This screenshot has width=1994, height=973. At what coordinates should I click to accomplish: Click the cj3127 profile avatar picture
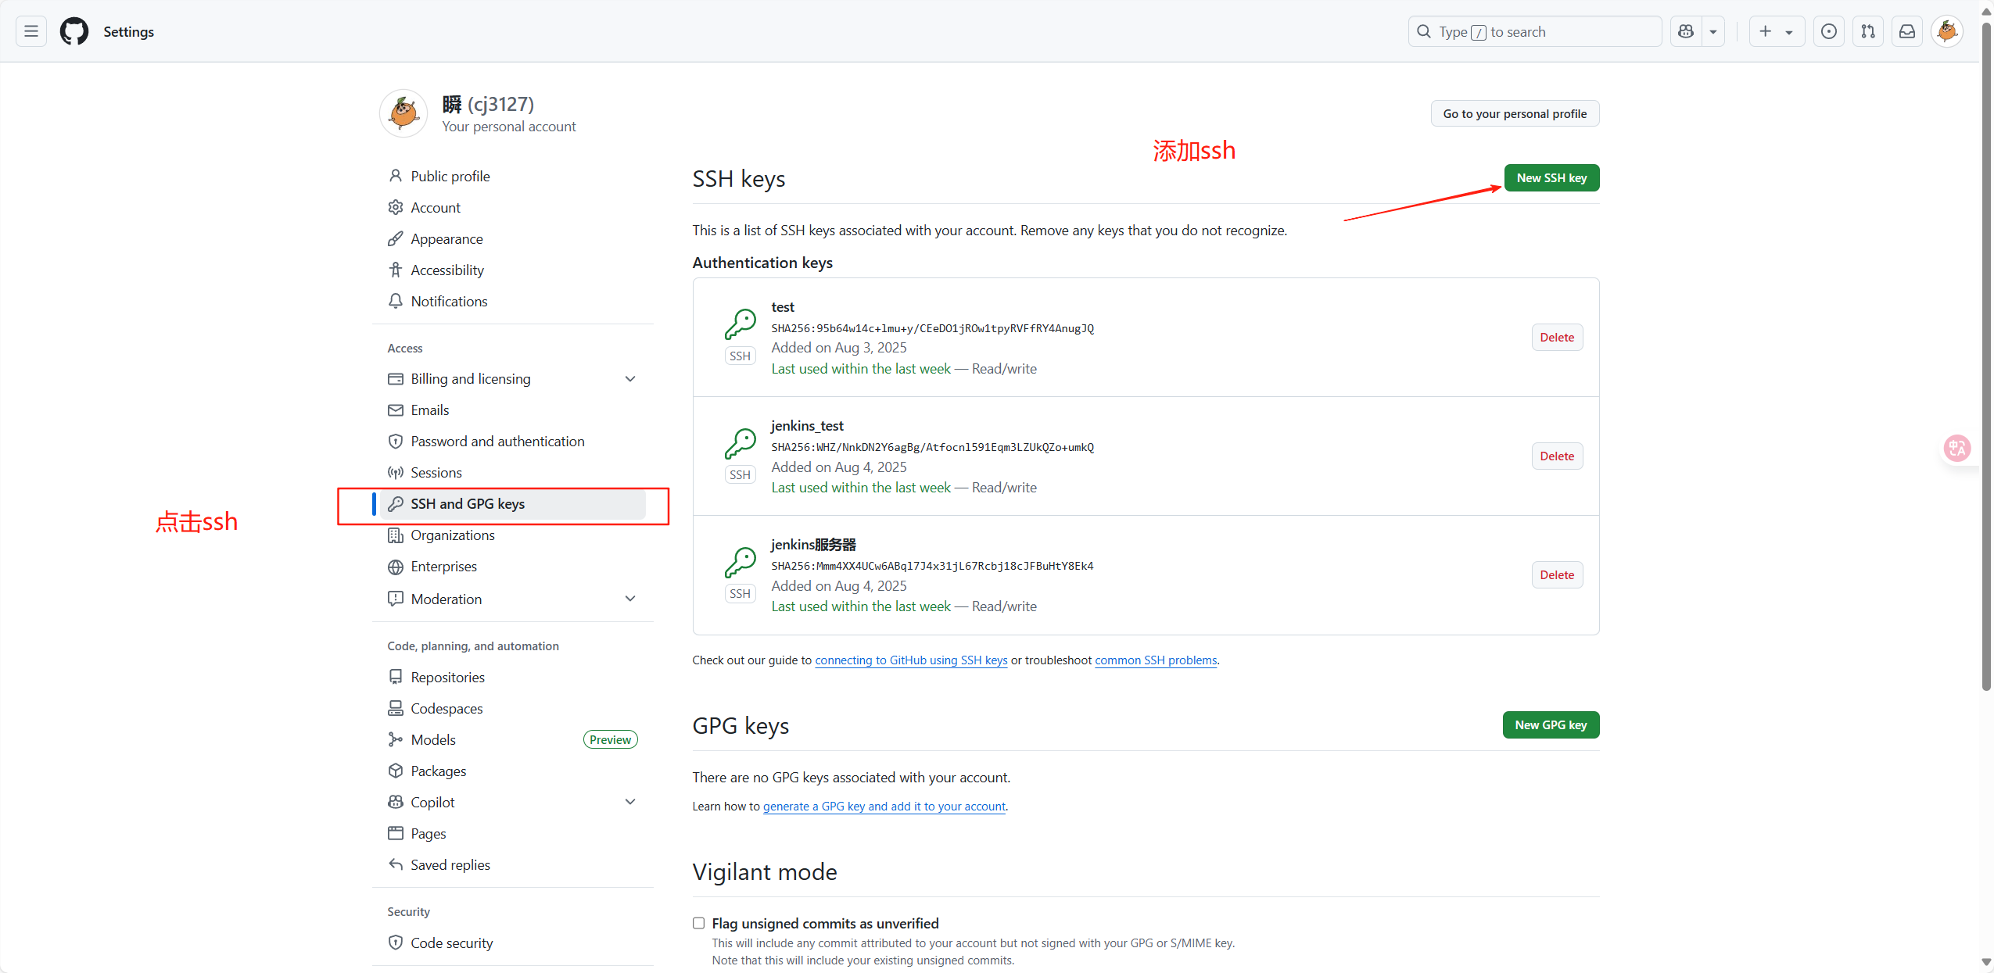coord(403,113)
